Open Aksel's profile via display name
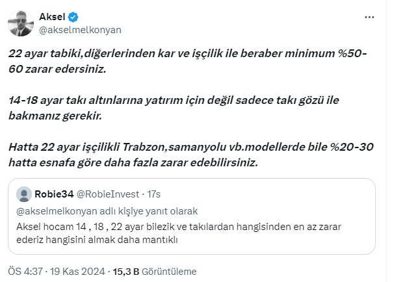This screenshot has height=282, width=394. click(x=57, y=17)
